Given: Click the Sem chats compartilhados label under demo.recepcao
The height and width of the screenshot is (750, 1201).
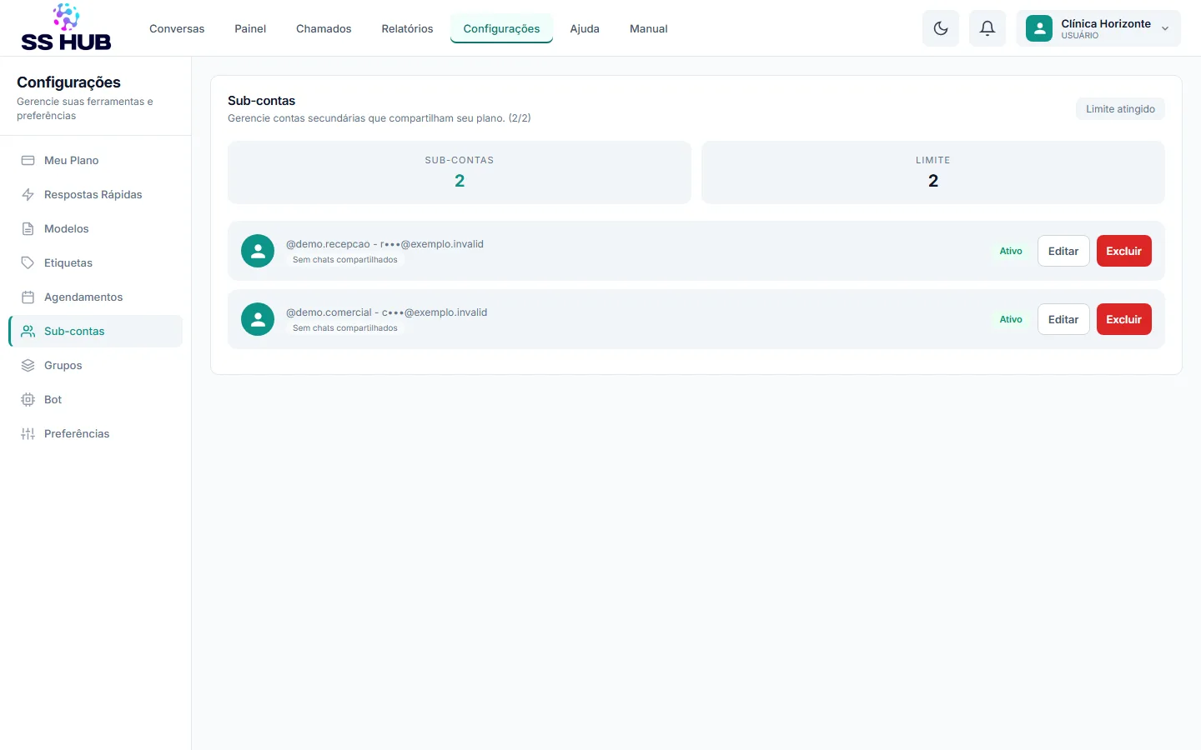Looking at the screenshot, I should 345,260.
